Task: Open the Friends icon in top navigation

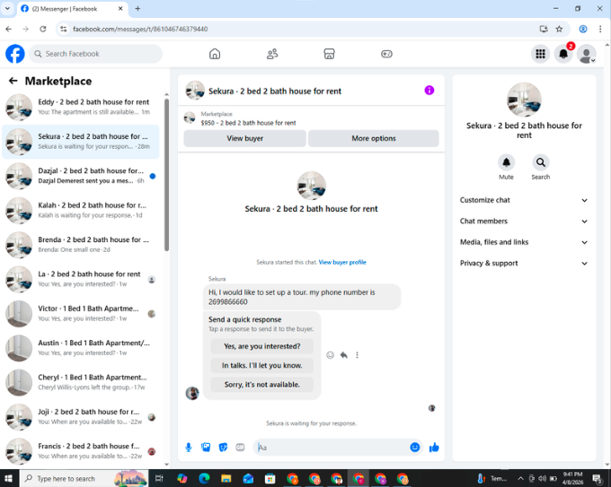Action: tap(272, 54)
